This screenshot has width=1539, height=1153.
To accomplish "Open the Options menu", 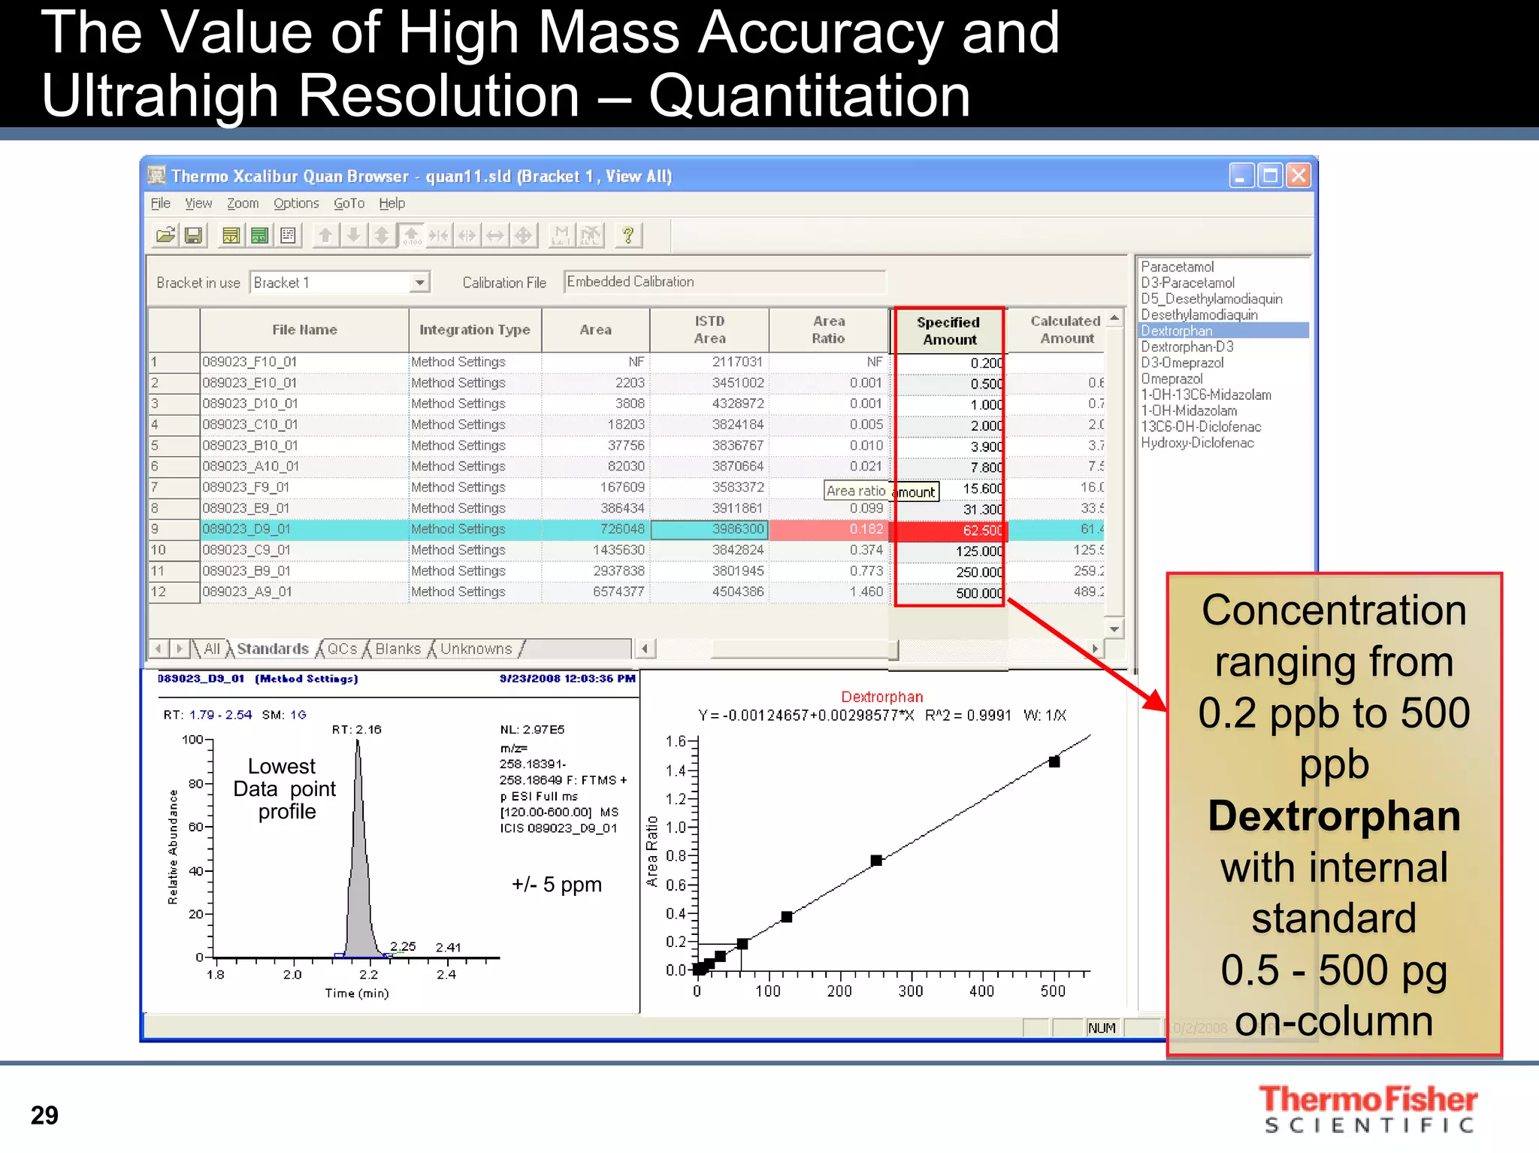I will click(x=296, y=204).
